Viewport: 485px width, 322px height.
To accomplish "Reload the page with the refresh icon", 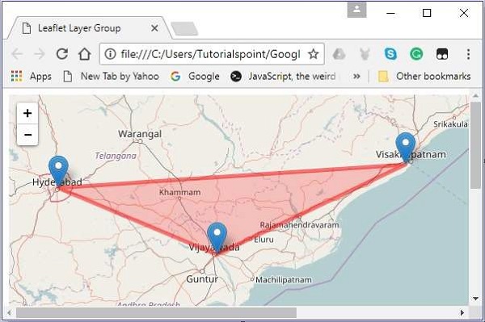I will click(62, 54).
